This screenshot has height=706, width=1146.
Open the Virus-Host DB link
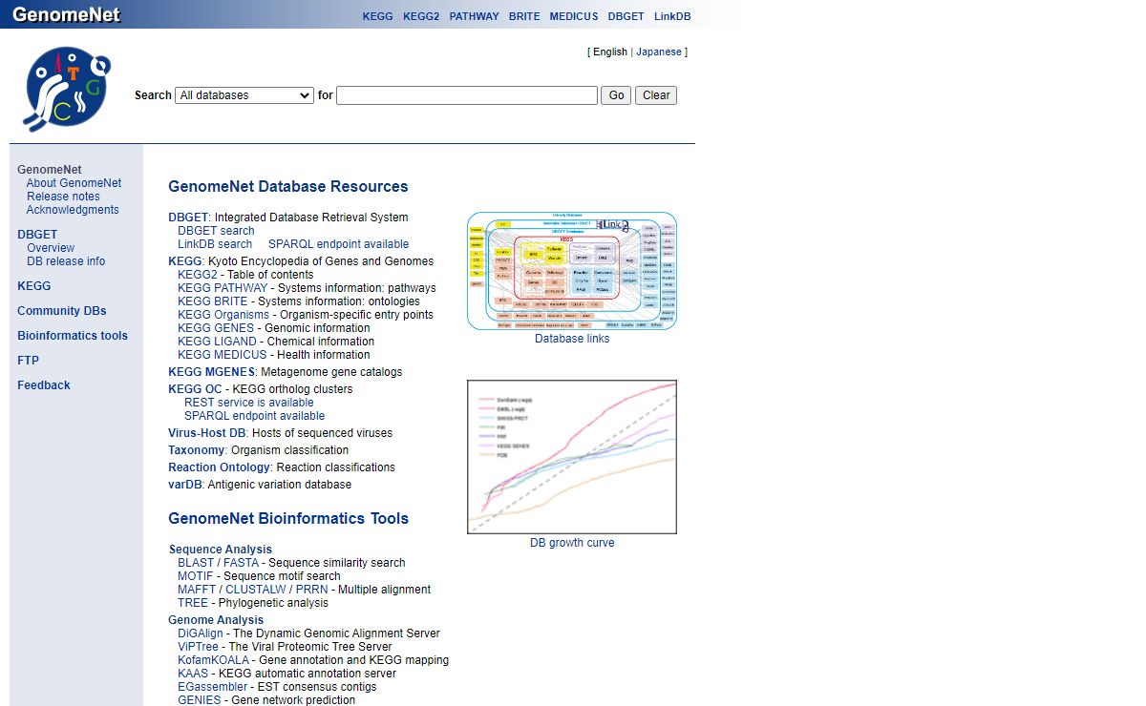point(206,433)
